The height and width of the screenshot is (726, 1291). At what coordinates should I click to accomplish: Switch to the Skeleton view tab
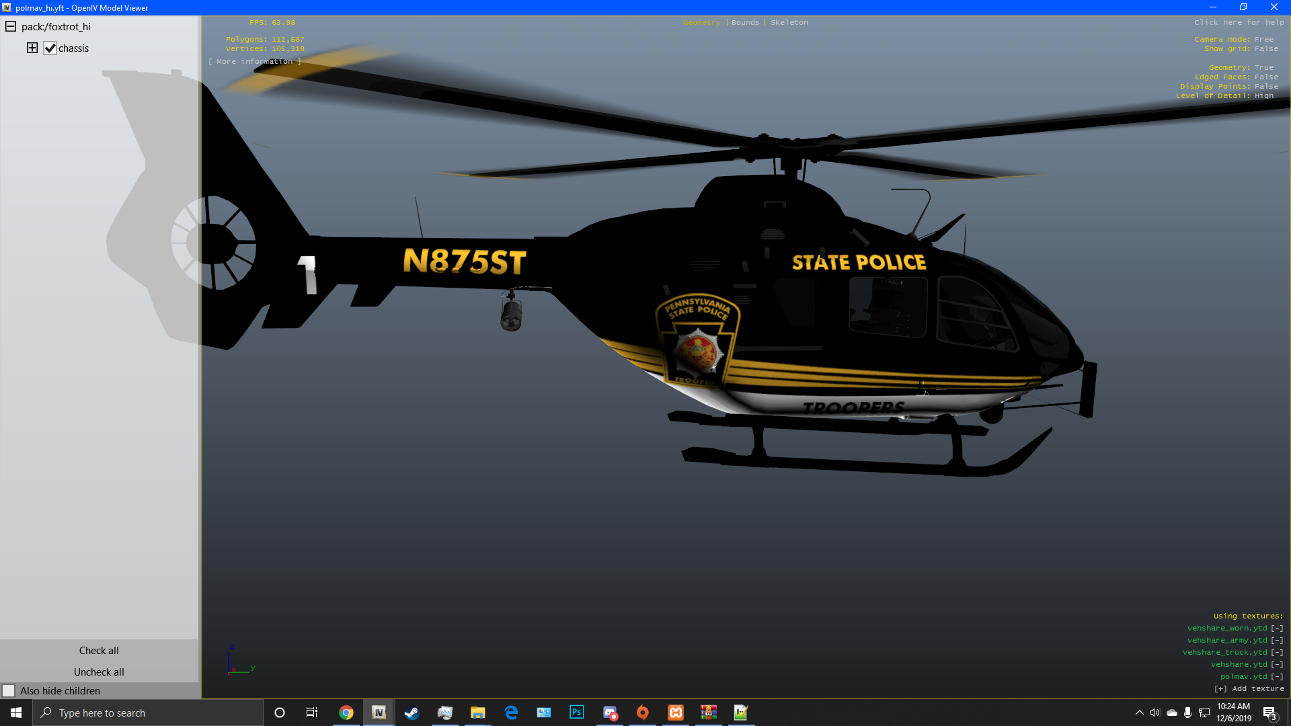click(789, 22)
